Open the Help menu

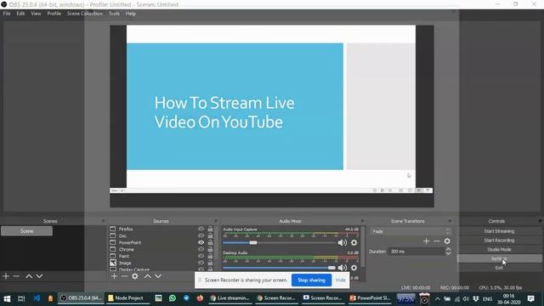tap(131, 14)
